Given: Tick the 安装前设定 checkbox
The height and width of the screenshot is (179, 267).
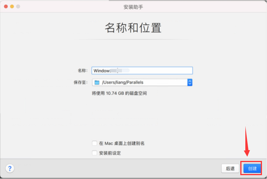Looking at the screenshot, I should point(94,153).
